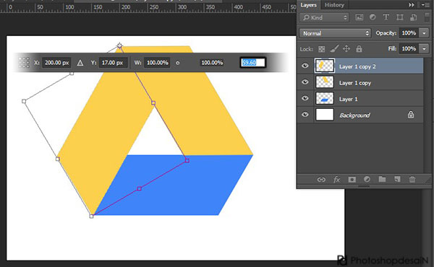434x267 pixels.
Task: Select Layer 1 copy 2 thumbnail
Action: point(325,66)
